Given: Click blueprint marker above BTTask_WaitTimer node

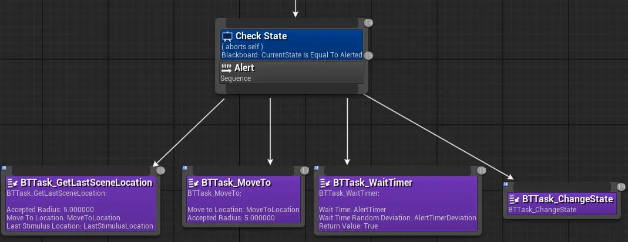Looking at the screenshot, I should point(315,168).
